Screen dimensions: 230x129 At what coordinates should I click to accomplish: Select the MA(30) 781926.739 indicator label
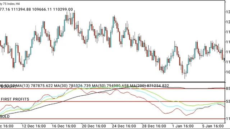click(x=73, y=86)
